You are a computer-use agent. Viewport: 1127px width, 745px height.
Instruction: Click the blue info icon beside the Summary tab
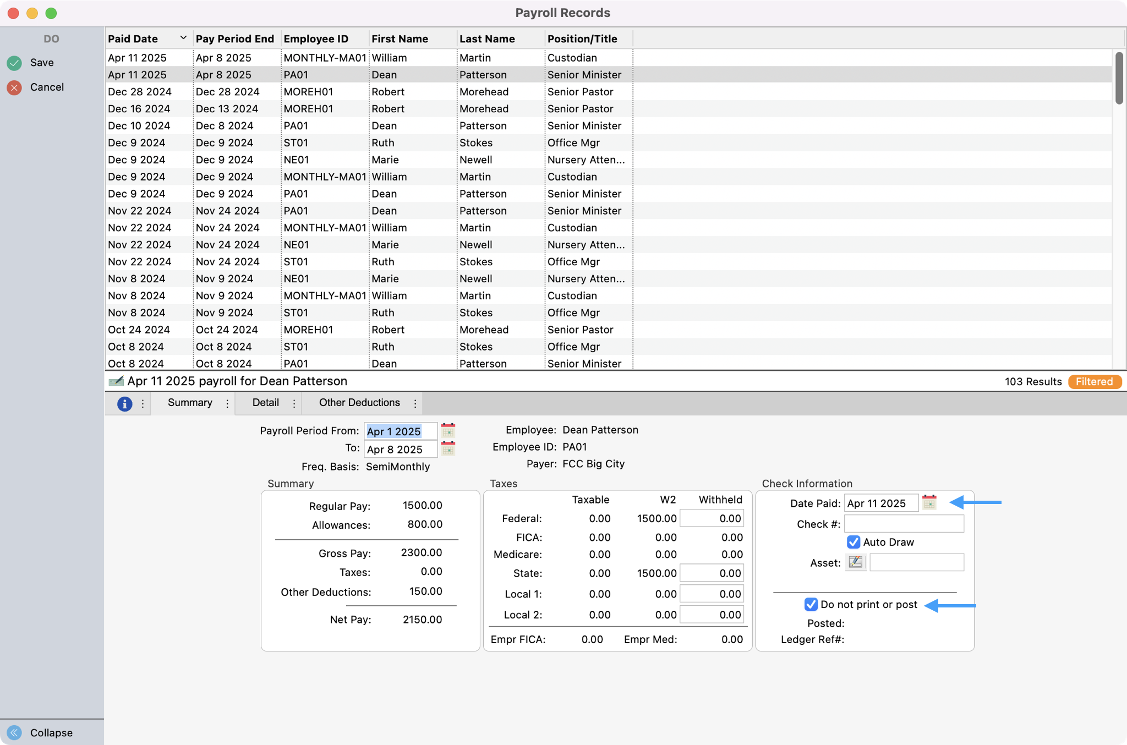point(125,403)
